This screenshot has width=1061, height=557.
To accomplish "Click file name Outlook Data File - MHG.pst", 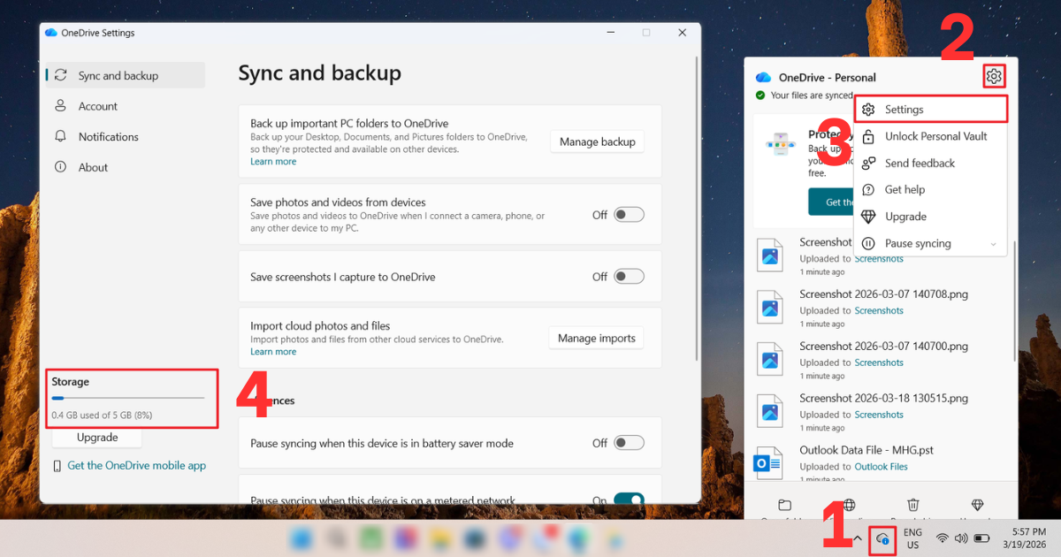I will point(866,450).
